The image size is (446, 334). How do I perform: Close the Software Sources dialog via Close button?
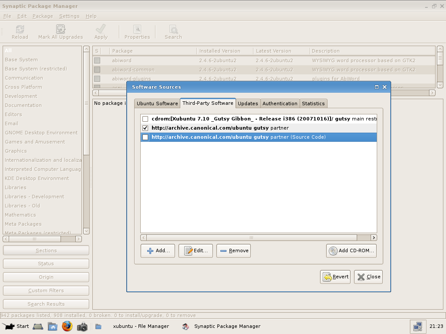(368, 277)
